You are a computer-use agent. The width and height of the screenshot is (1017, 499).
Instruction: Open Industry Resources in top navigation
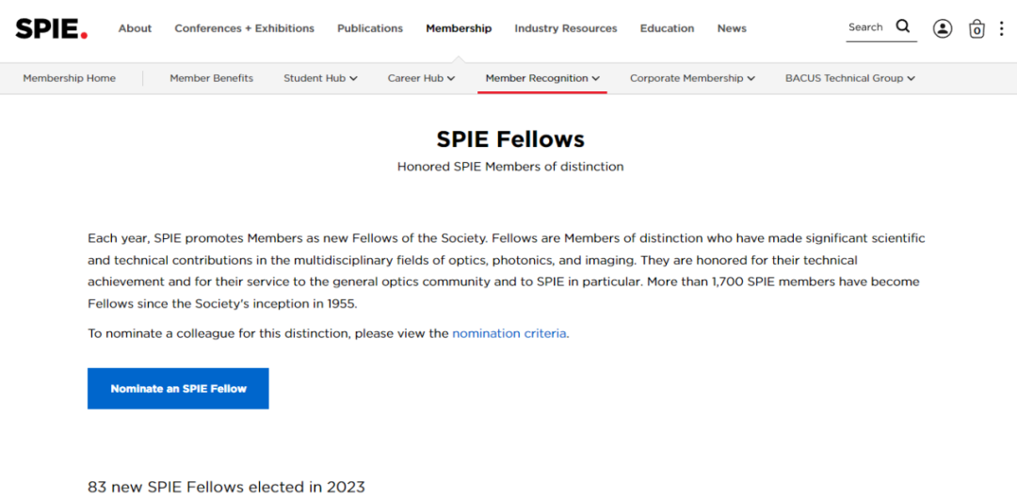click(x=566, y=28)
